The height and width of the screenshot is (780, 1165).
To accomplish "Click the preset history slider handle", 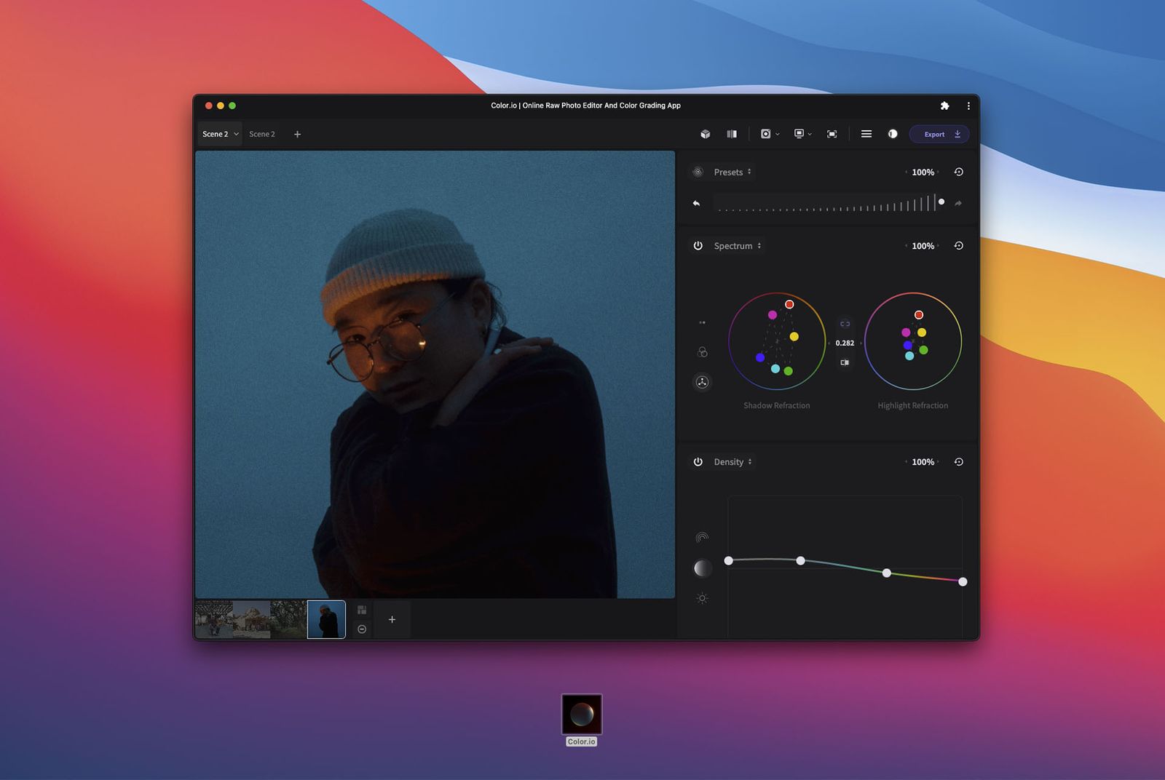I will point(941,202).
